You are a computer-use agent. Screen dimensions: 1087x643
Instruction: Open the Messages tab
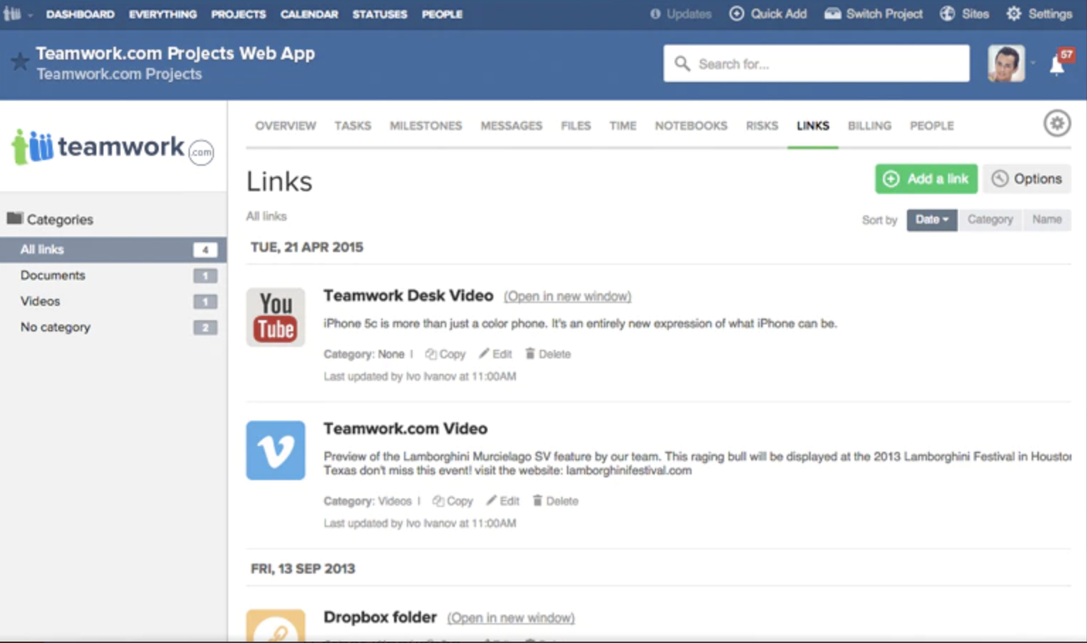512,126
